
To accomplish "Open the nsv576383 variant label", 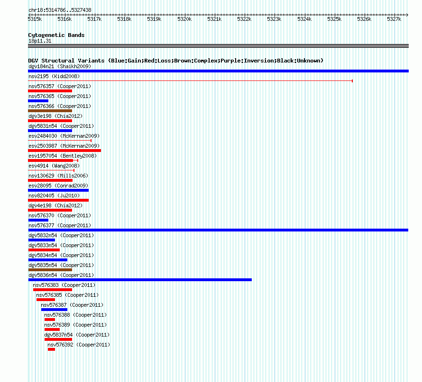I will coord(64,285).
